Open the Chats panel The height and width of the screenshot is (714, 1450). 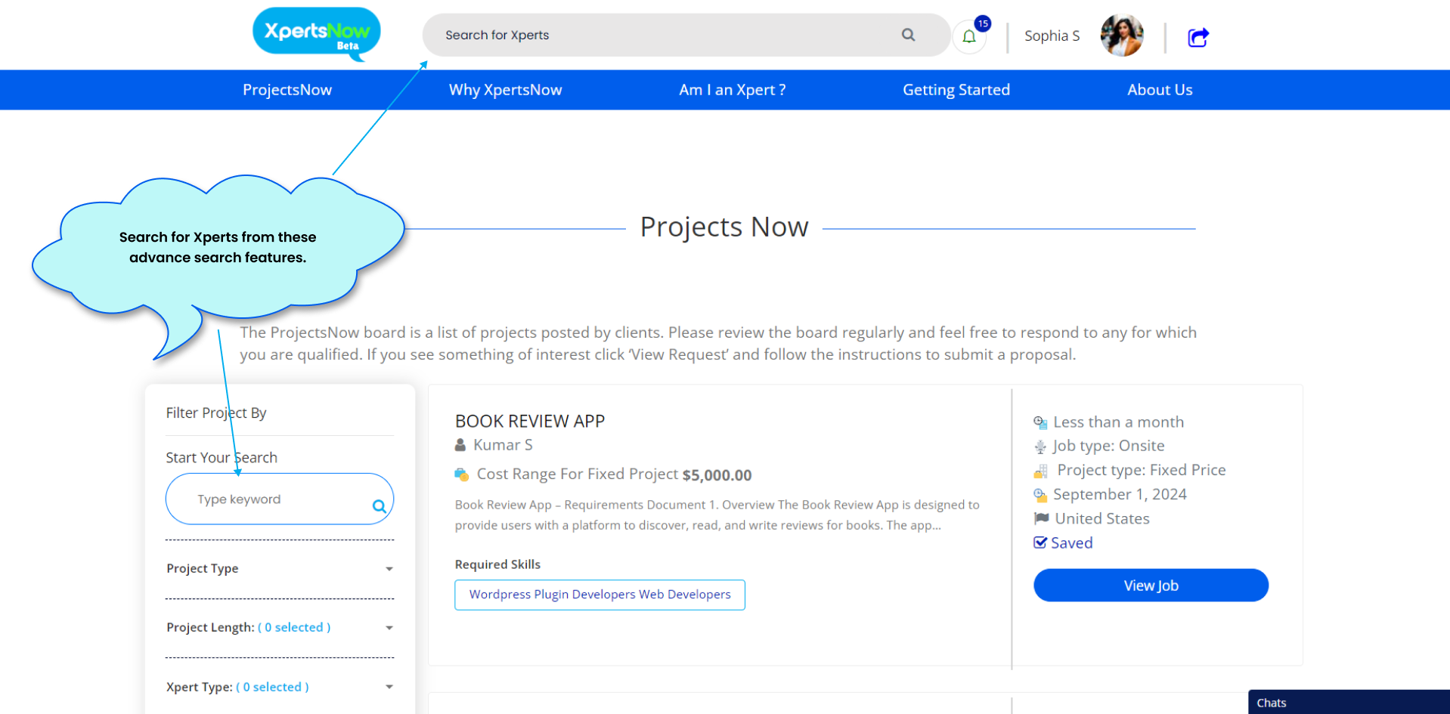1349,702
